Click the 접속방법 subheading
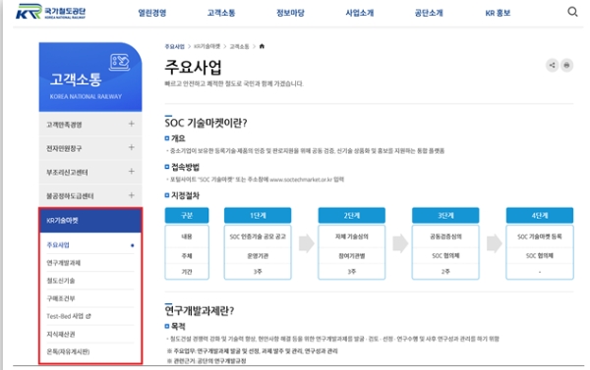The height and width of the screenshot is (370, 590). coord(185,167)
